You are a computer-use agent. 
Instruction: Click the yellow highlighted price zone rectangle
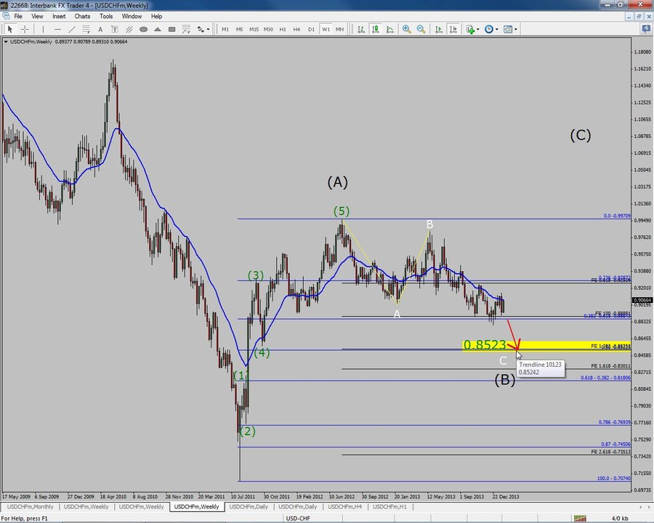tap(546, 346)
